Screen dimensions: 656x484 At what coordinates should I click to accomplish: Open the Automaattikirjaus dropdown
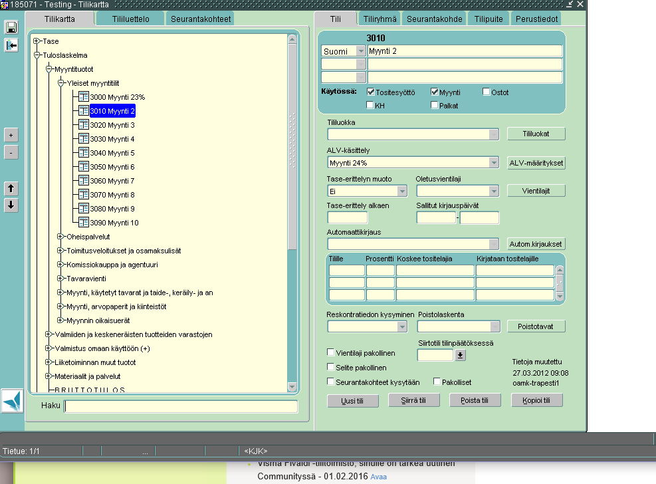494,244
